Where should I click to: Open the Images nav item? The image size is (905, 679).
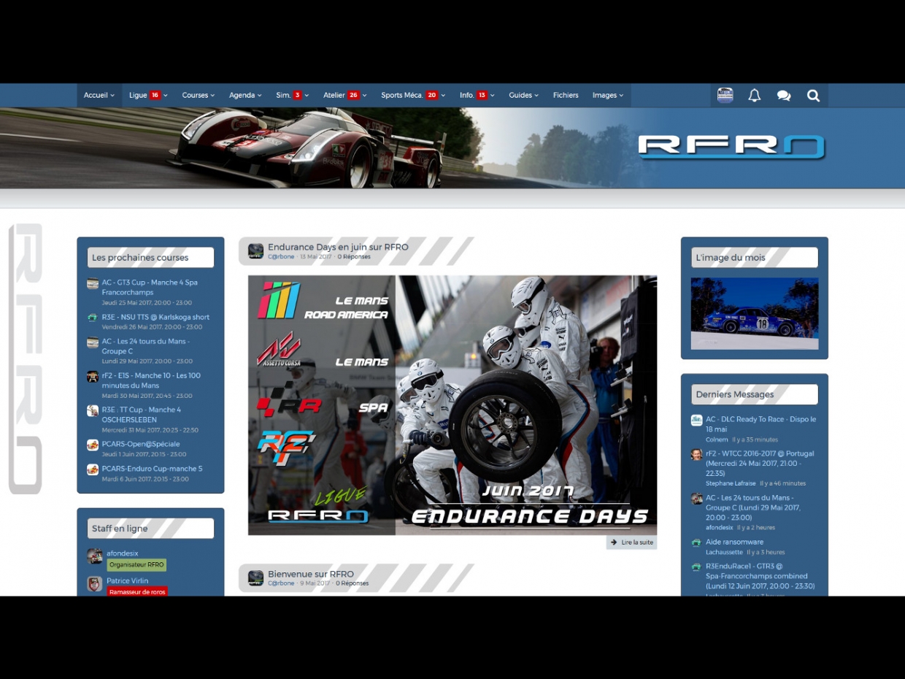(608, 96)
